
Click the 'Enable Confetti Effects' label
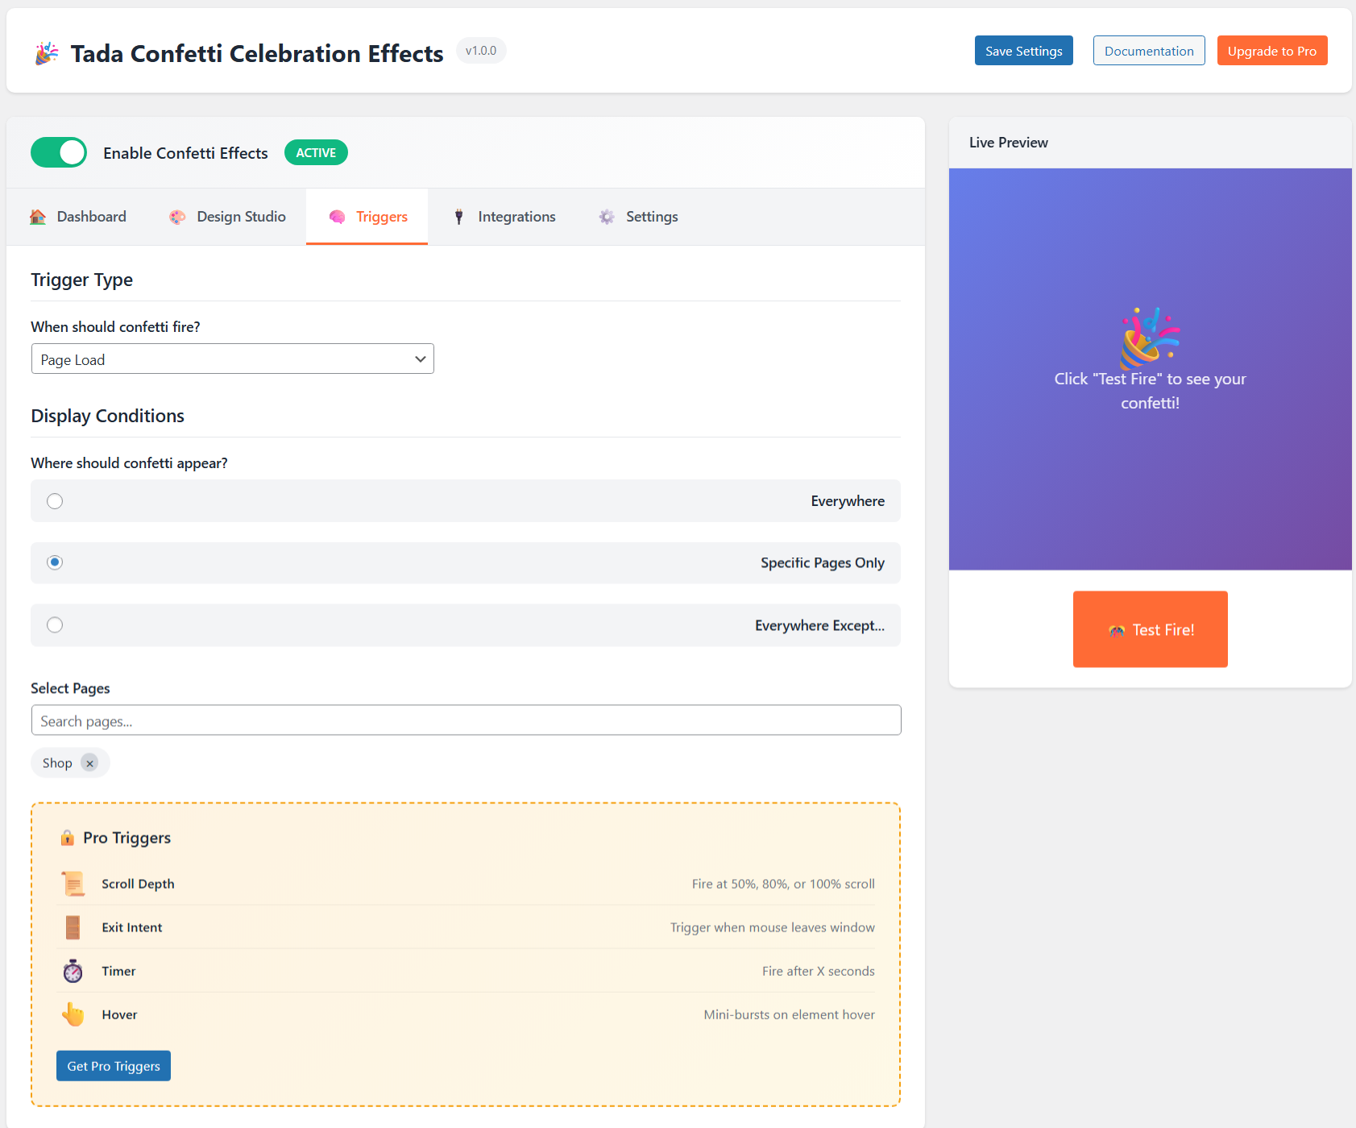(185, 153)
